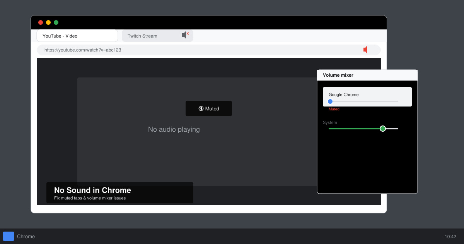464x244 pixels.
Task: Click the Fix muted tabs & volume mixer issues subtitle
Action: 90,198
